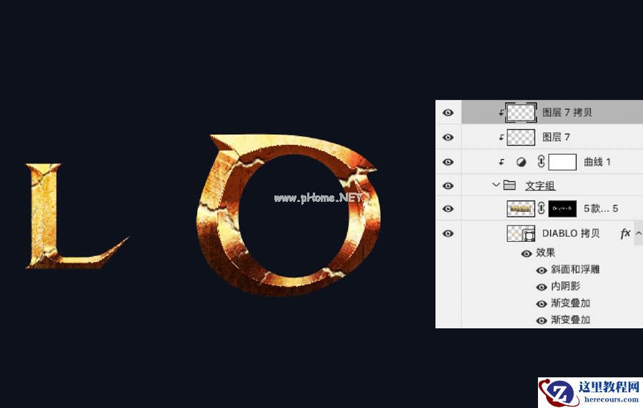Click the curves adjustment icon of 曲线 1
The height and width of the screenshot is (408, 643).
(x=521, y=162)
